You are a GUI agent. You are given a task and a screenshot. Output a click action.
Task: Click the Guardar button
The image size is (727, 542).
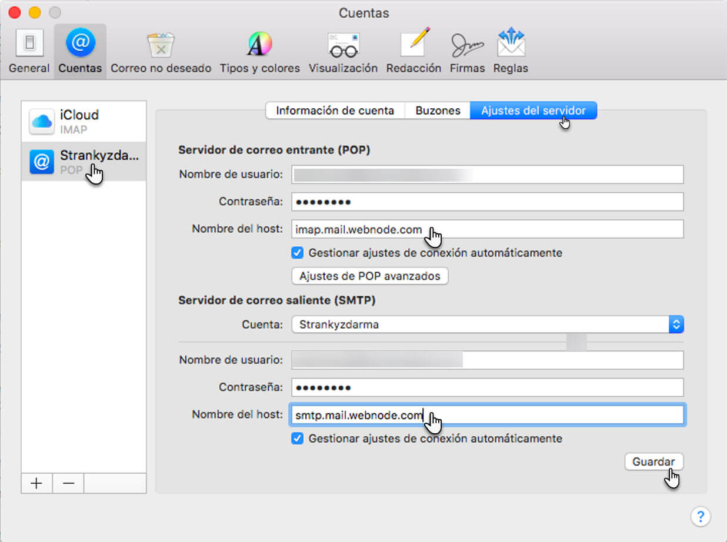653,462
